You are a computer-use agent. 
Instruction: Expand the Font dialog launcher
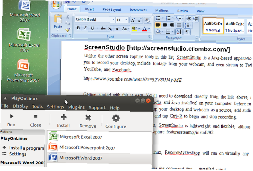pos(150,37)
